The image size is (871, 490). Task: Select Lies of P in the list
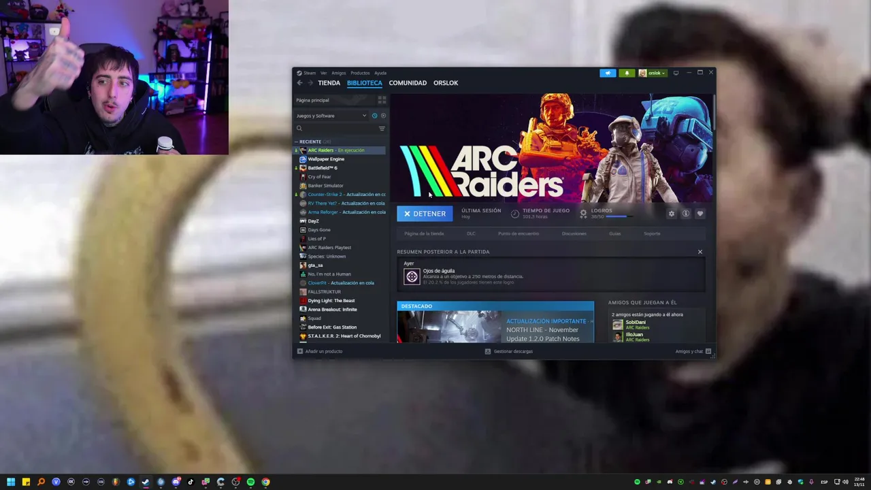click(x=340, y=239)
